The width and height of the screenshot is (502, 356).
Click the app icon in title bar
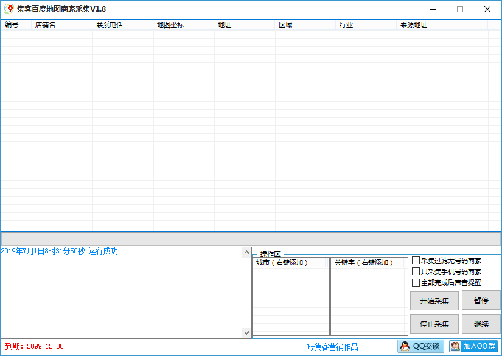[x=9, y=9]
